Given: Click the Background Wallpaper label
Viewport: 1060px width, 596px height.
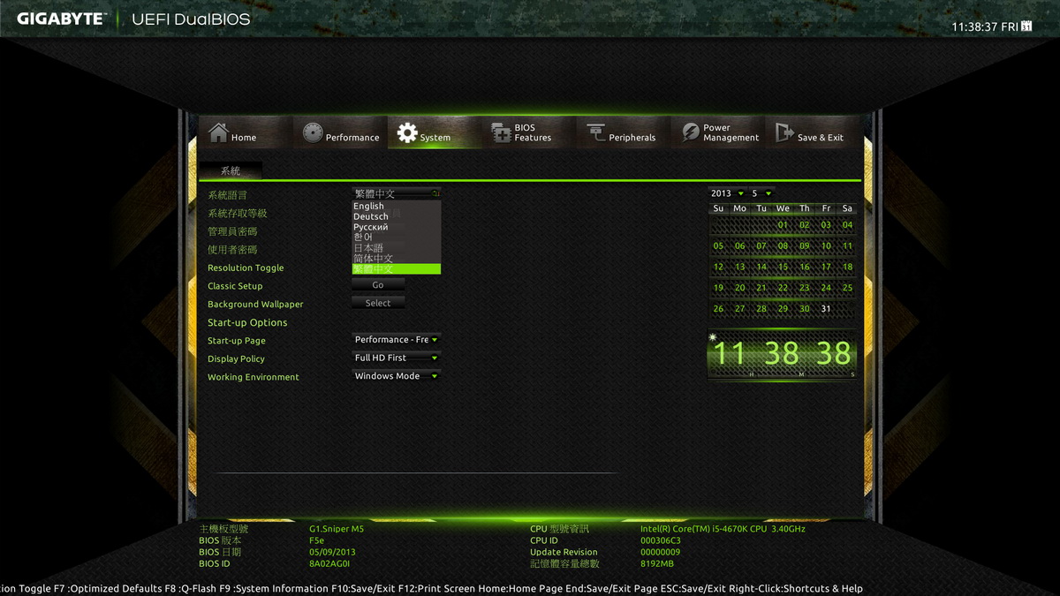Looking at the screenshot, I should pyautogui.click(x=255, y=305).
